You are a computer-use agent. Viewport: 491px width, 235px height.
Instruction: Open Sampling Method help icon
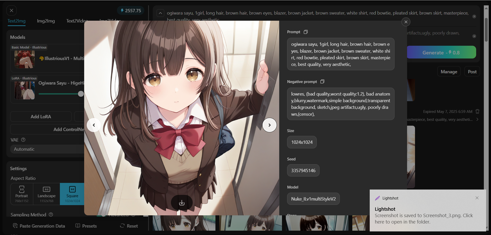tap(51, 215)
